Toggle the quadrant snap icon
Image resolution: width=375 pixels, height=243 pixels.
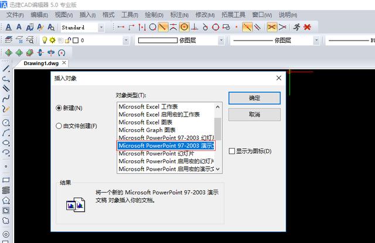216,28
